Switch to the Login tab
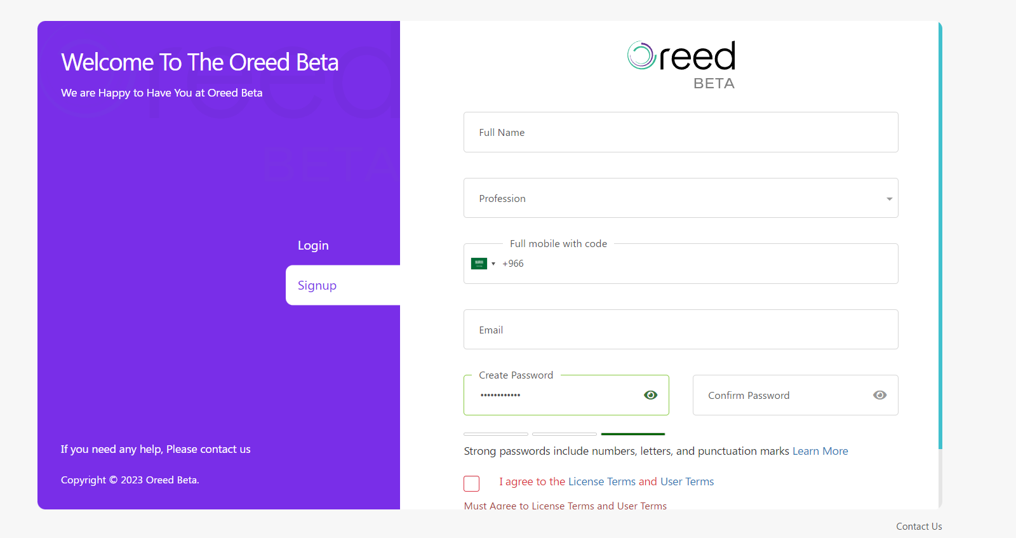 coord(313,245)
